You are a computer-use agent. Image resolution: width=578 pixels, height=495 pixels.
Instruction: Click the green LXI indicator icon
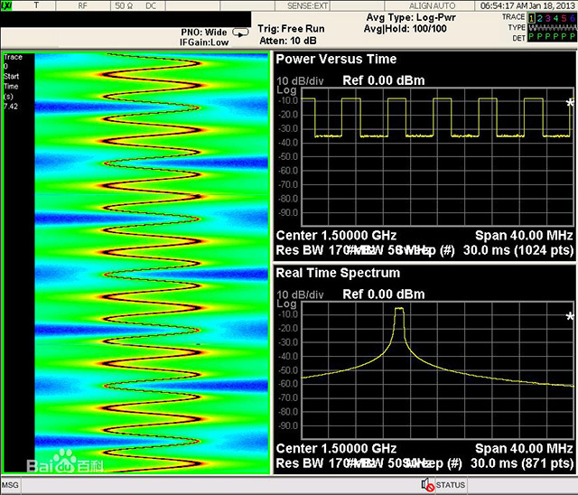click(6, 5)
